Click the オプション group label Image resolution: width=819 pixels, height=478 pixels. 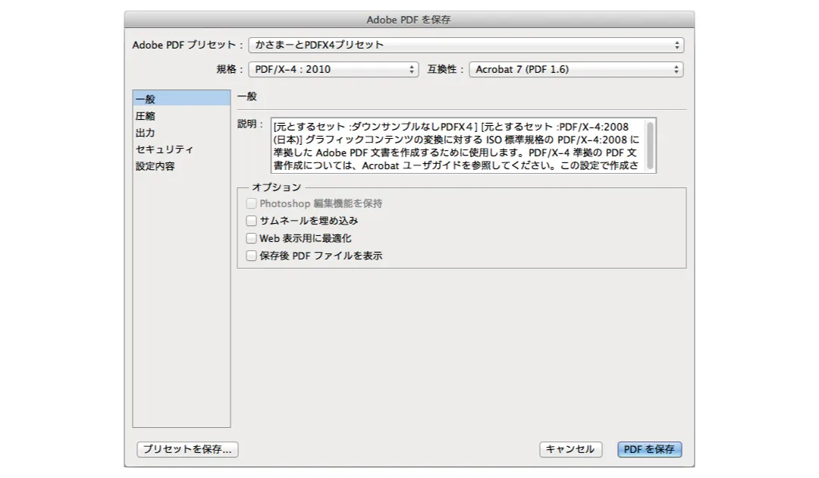[277, 187]
